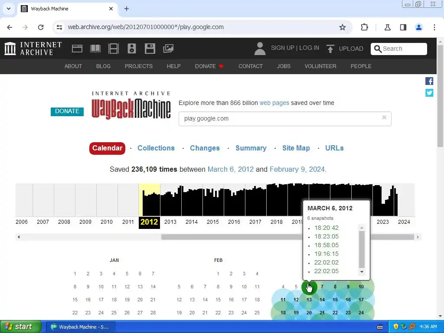Click the teal DONATE button

[x=67, y=111]
